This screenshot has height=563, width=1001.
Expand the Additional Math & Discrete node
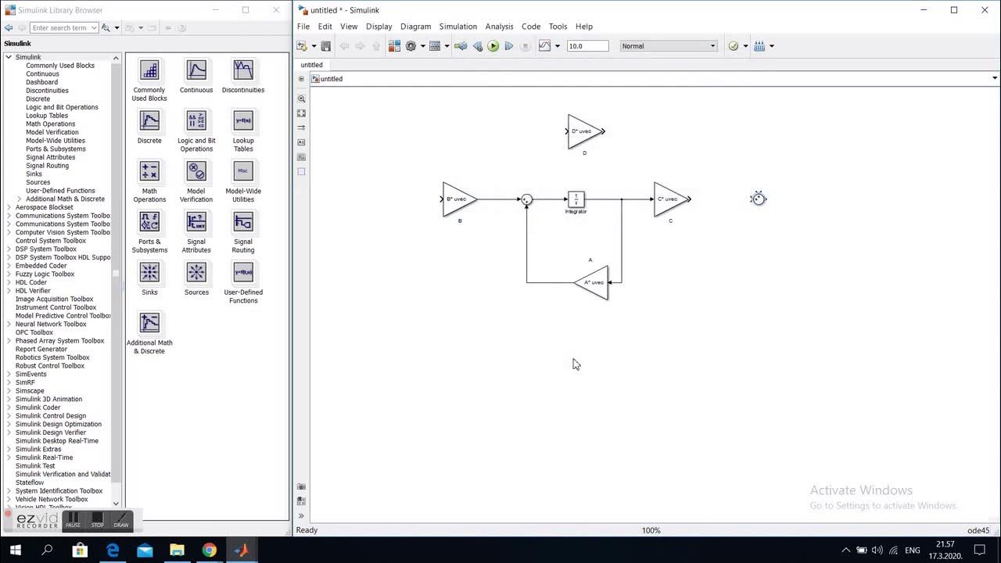[x=20, y=199]
